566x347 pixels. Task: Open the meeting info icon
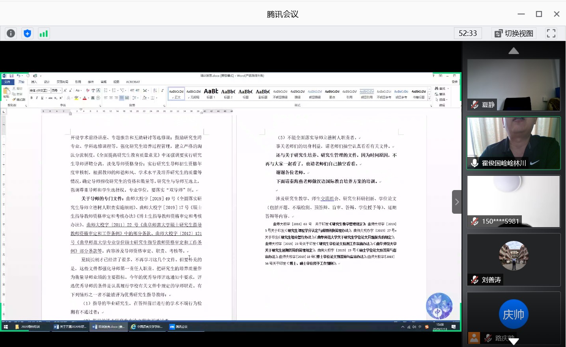(x=11, y=34)
